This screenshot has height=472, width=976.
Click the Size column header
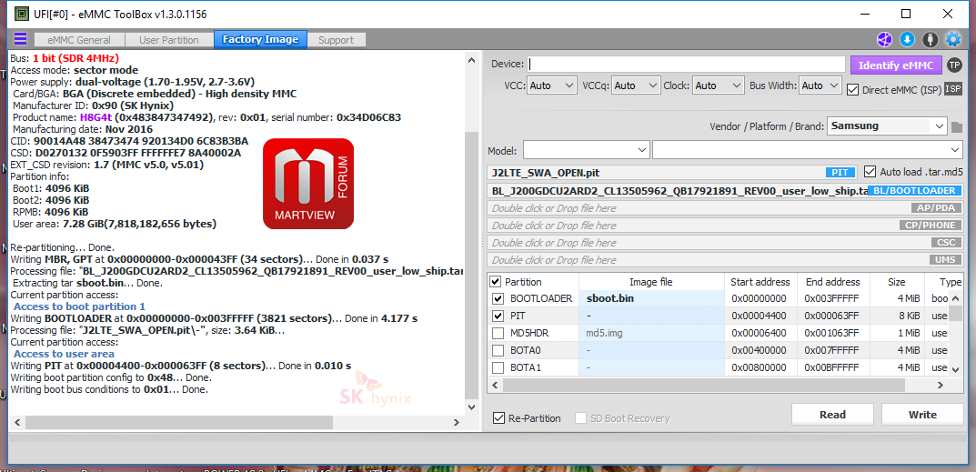896,282
